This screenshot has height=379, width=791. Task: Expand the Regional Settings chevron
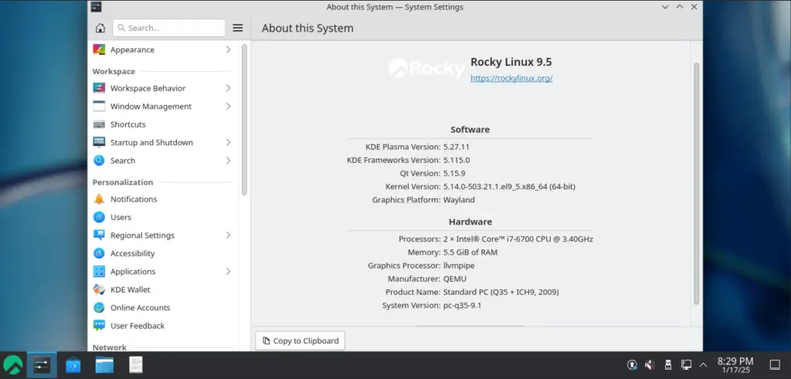[x=228, y=235]
